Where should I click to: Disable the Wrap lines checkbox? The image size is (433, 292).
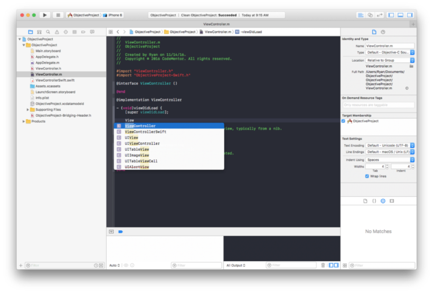pos(367,176)
